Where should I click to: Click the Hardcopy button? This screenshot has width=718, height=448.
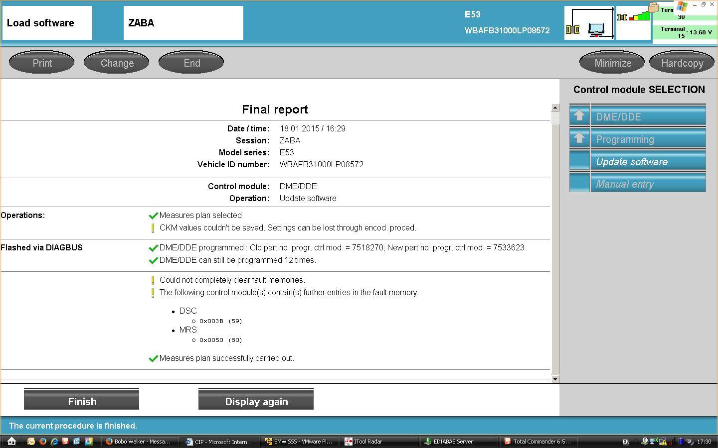click(x=682, y=63)
